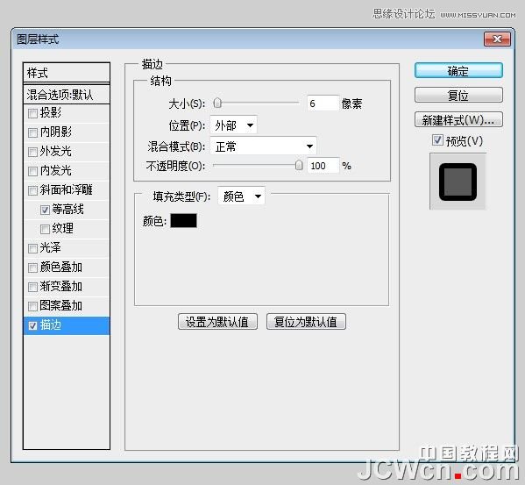Image resolution: width=525 pixels, height=485 pixels.
Task: Enable the 斜面和浮雕 bevel checkbox
Action: [x=32, y=190]
